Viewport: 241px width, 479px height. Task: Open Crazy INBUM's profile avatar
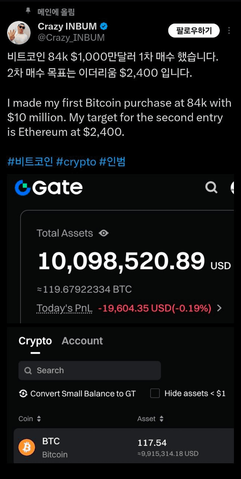tap(19, 33)
